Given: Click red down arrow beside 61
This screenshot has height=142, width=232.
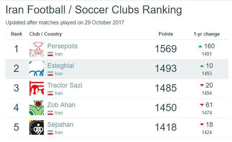Looking at the screenshot, I should coord(202,105).
